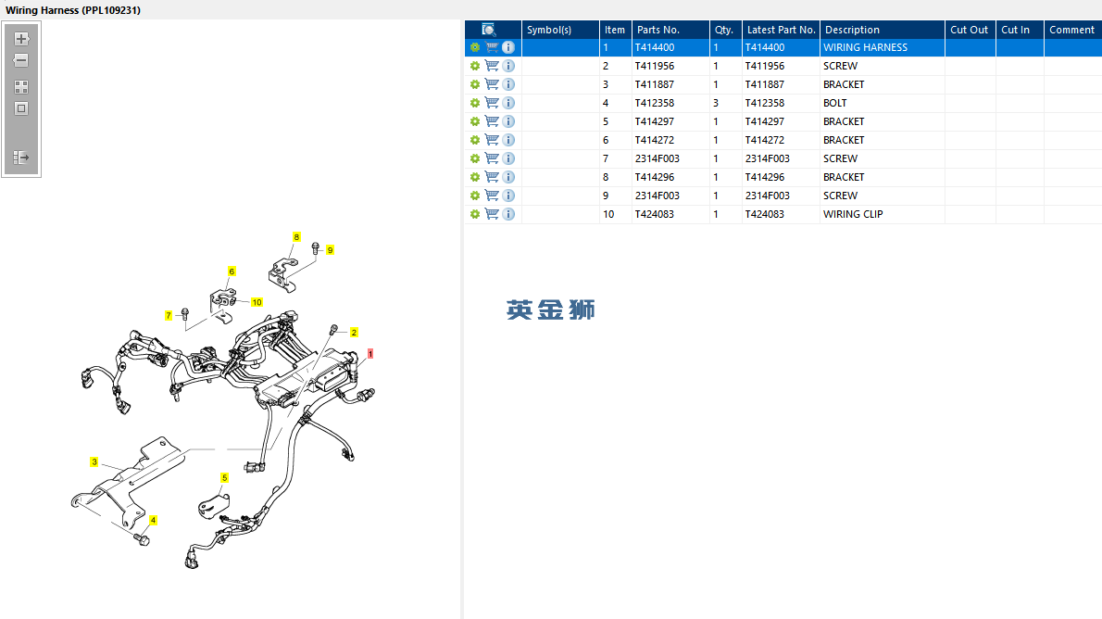Click part number T411887 in Parts No.

(655, 84)
